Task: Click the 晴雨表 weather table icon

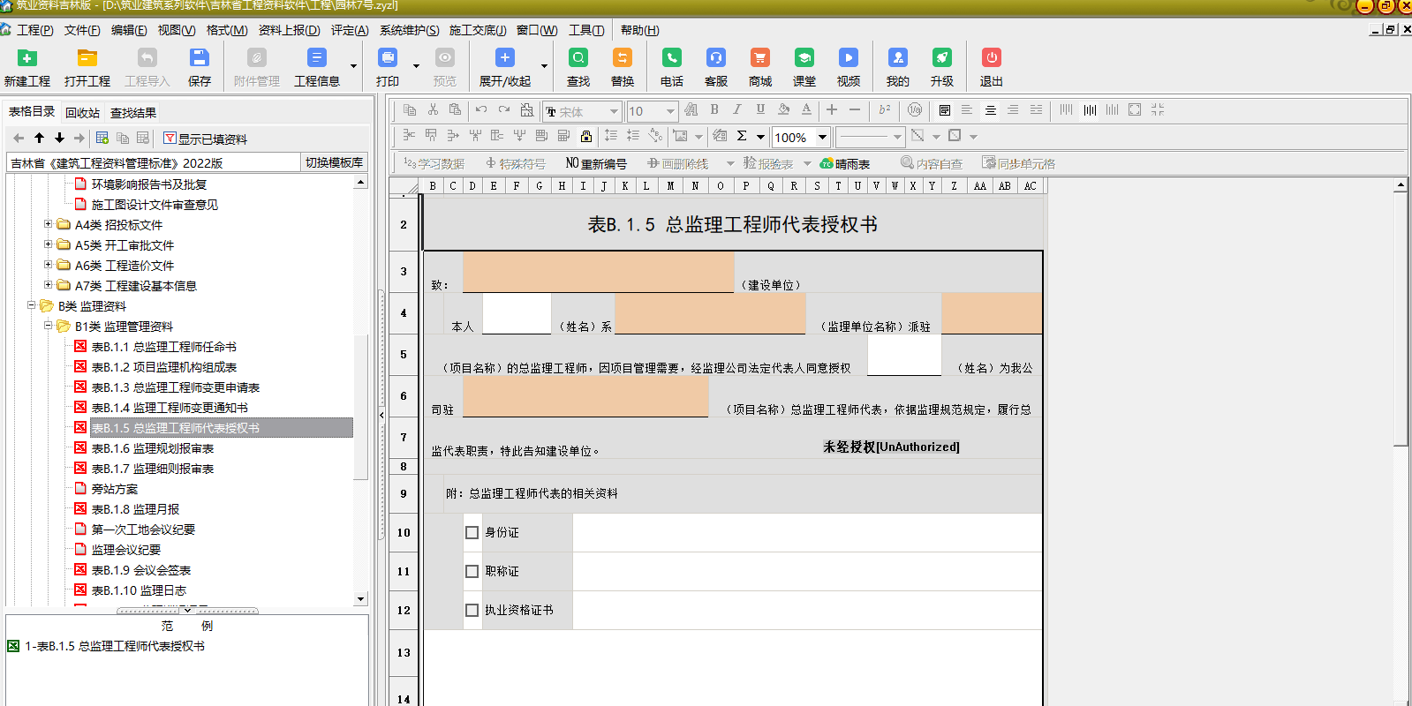Action: click(845, 163)
